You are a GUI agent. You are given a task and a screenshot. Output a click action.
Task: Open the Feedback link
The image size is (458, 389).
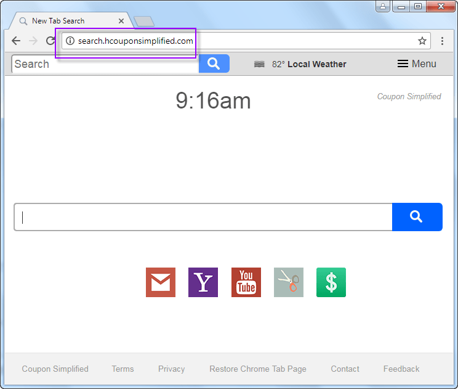click(x=401, y=369)
